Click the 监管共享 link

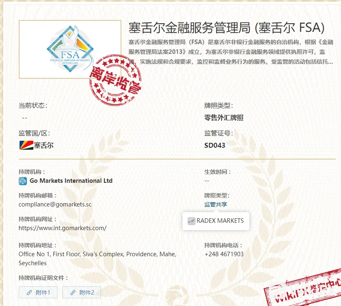point(216,204)
